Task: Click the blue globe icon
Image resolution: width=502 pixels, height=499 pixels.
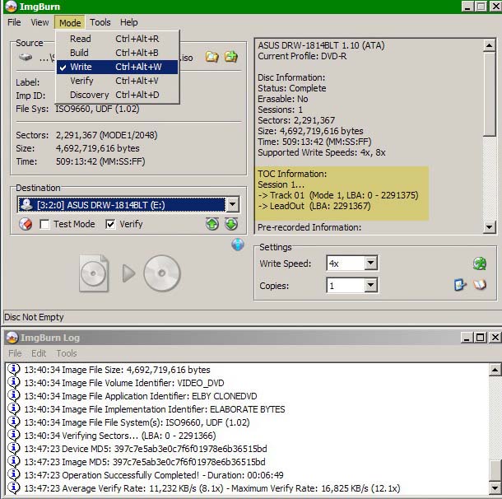Action: (x=238, y=245)
